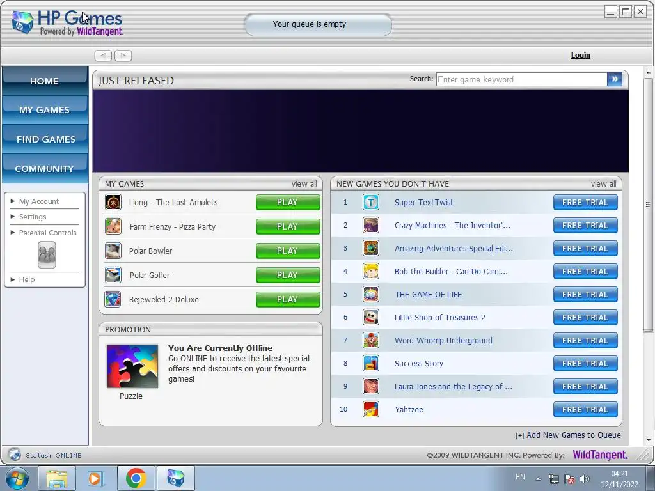
Task: Click the Farm Frenzy - Pizza Party game icon
Action: (x=113, y=227)
